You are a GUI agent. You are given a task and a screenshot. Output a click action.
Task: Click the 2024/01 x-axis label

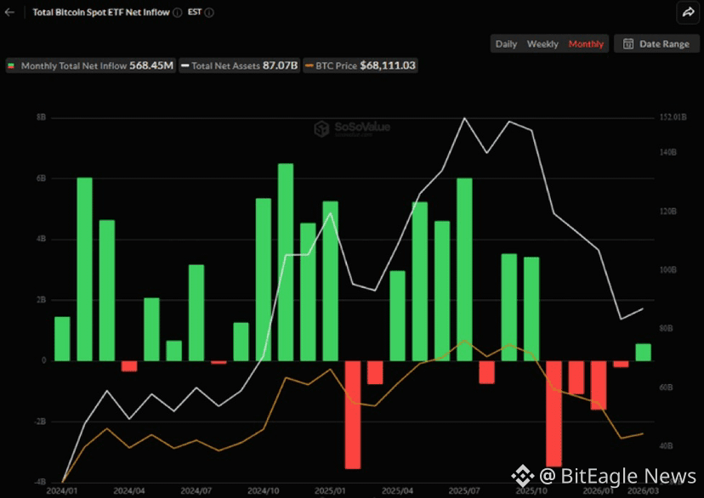pyautogui.click(x=61, y=491)
